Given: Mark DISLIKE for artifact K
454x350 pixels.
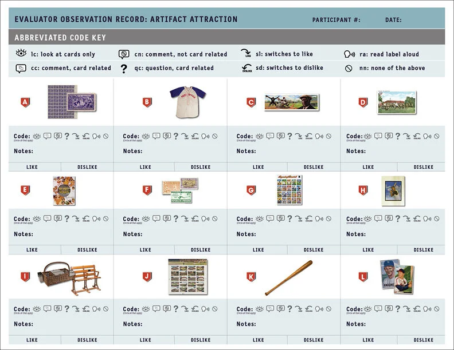Looking at the screenshot, I should click(314, 340).
